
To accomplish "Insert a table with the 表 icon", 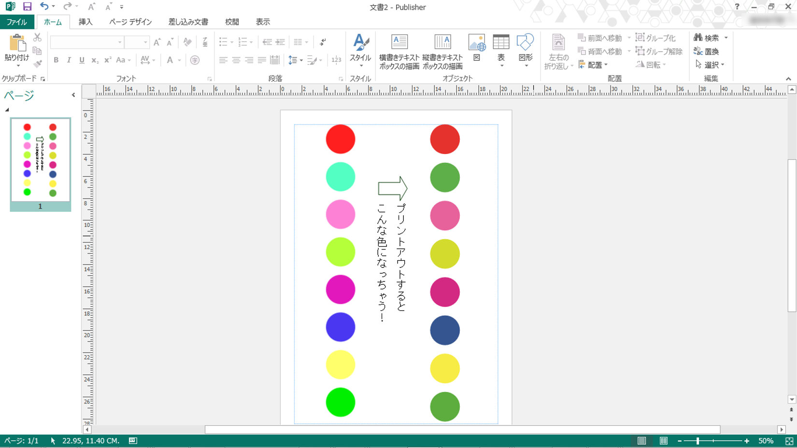I will click(x=501, y=42).
